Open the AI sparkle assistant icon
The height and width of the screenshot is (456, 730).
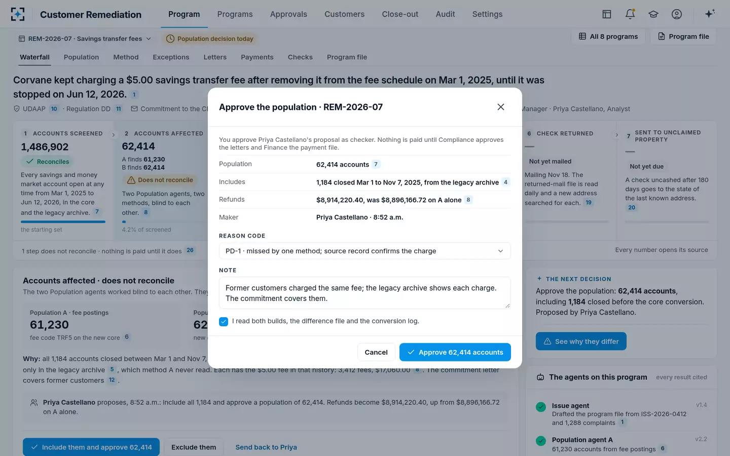pos(710,14)
